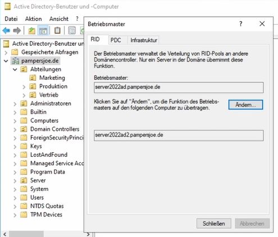
Task: Expand the Vertrieb organizational unit
Action: [24, 95]
